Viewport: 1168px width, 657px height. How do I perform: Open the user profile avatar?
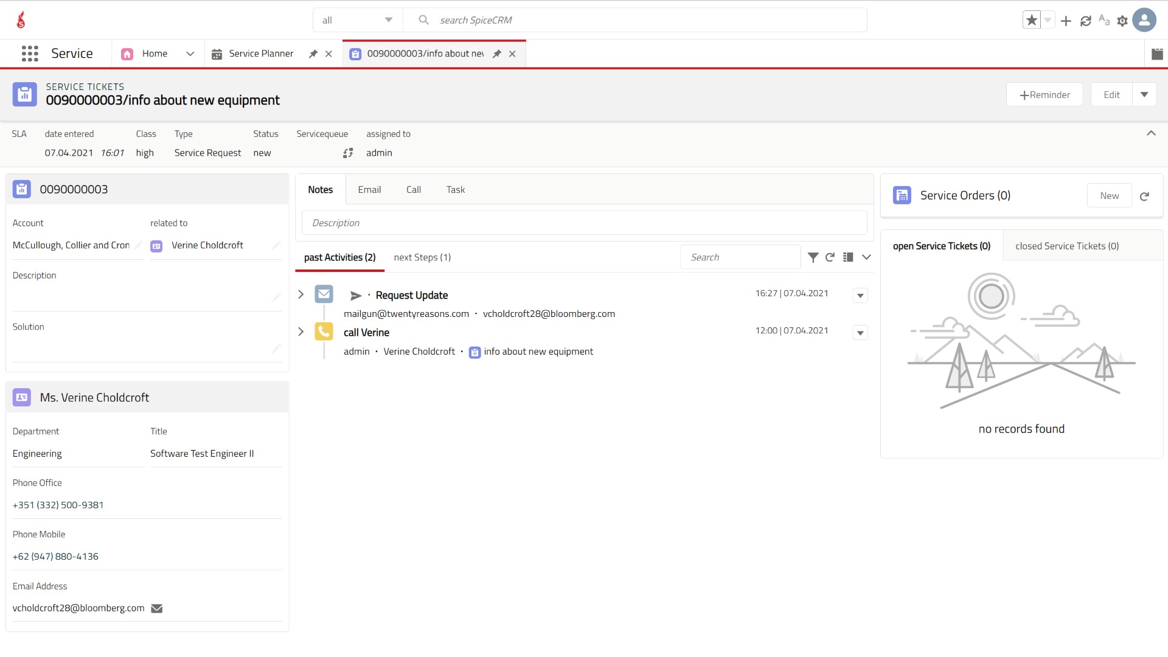coord(1144,20)
